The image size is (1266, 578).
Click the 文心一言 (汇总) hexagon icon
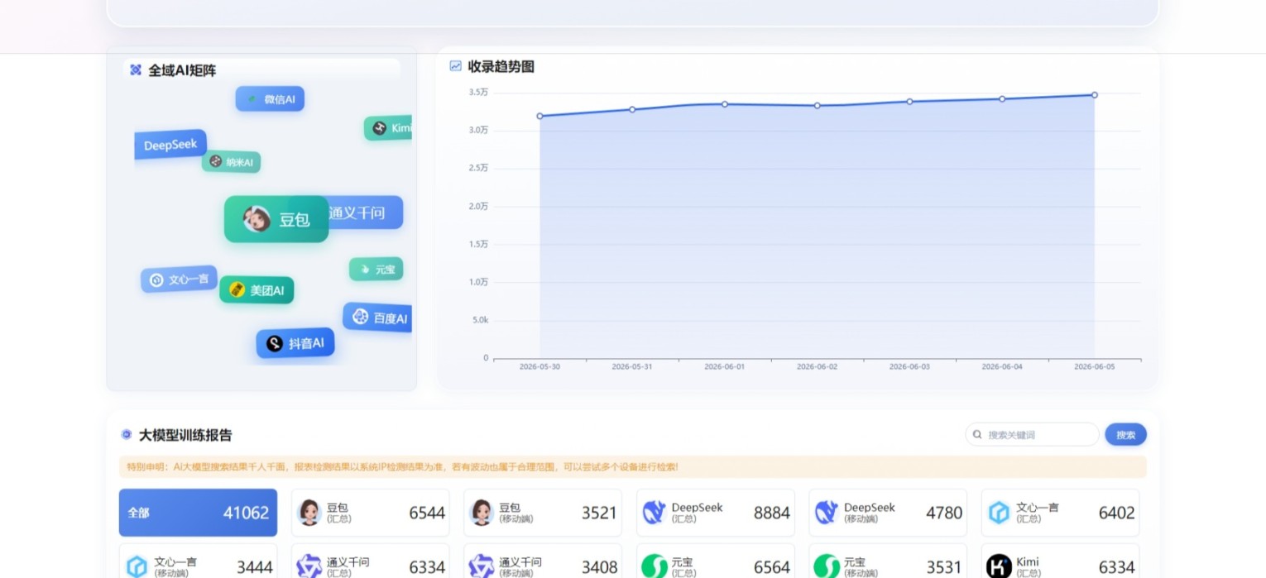click(x=1000, y=513)
